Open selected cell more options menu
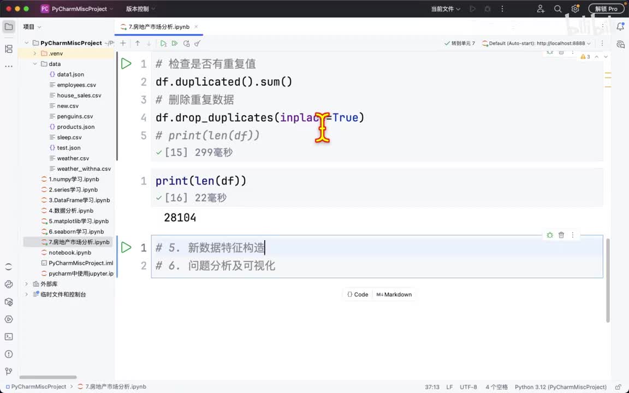The height and width of the screenshot is (393, 629). tap(572, 235)
